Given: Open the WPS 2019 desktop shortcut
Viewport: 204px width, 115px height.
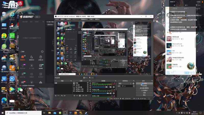Looking at the screenshot, I should 4,80.
